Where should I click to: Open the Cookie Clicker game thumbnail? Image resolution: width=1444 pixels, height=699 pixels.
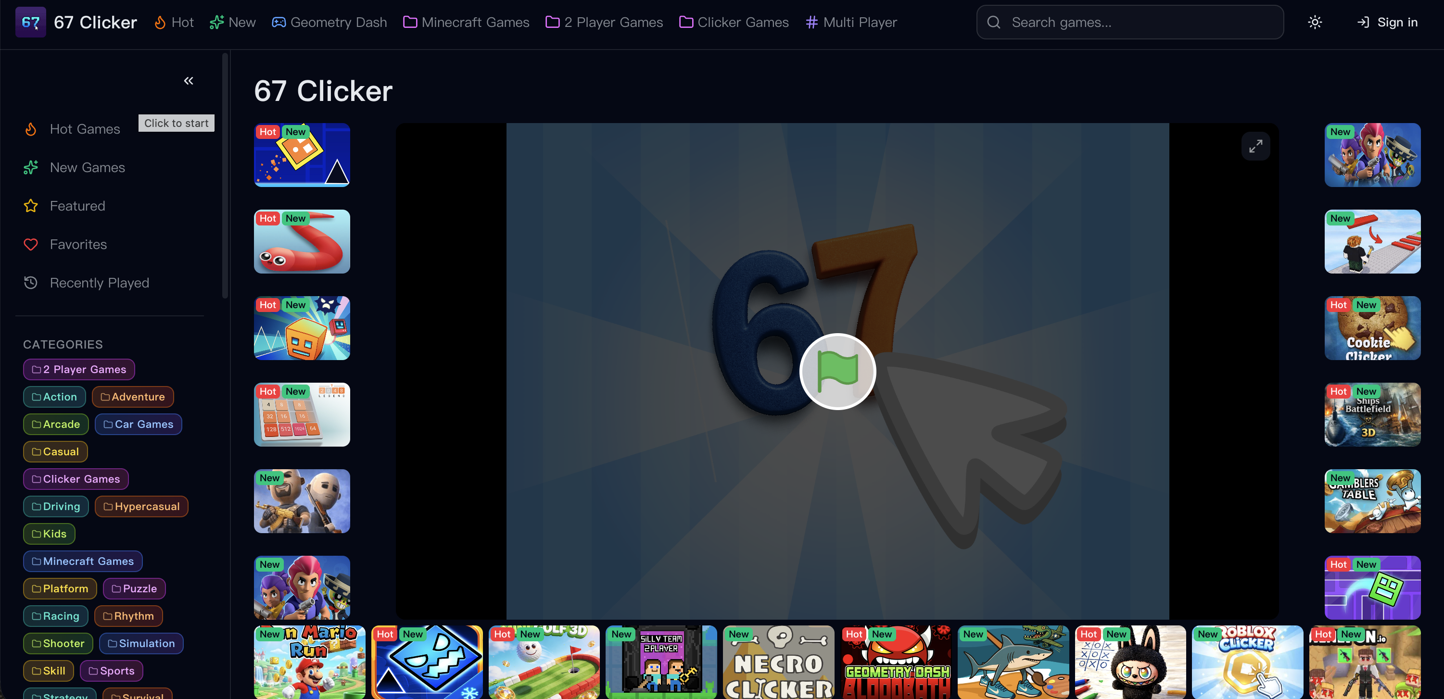[x=1372, y=329]
